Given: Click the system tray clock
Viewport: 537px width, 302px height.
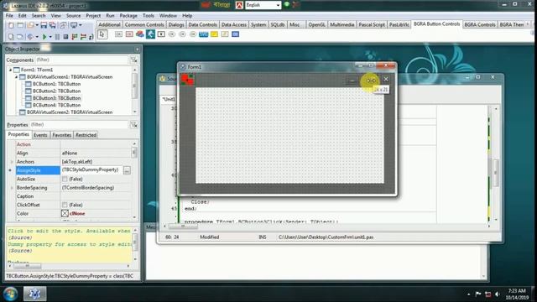Looking at the screenshot, I should click(517, 294).
